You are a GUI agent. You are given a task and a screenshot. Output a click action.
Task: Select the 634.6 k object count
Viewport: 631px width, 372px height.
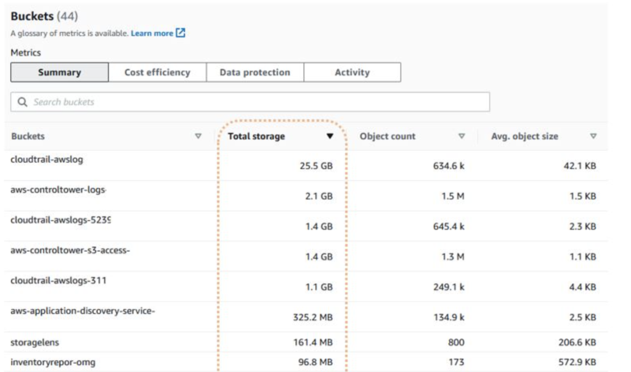point(449,166)
